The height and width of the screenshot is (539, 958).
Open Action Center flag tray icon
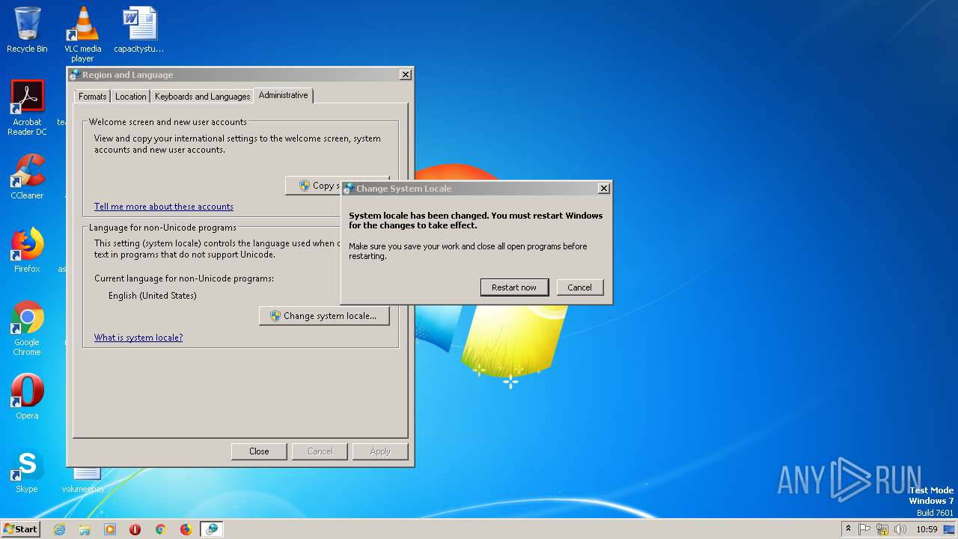coord(864,529)
